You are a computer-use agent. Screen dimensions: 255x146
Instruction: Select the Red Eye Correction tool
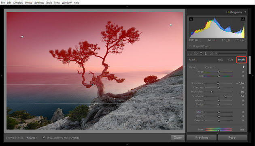201,53
